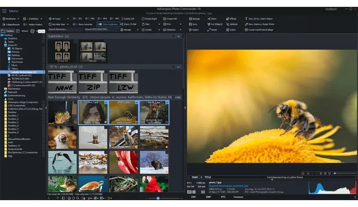Open the hamburger Menu icon
The width and height of the screenshot is (358, 207).
4,11
